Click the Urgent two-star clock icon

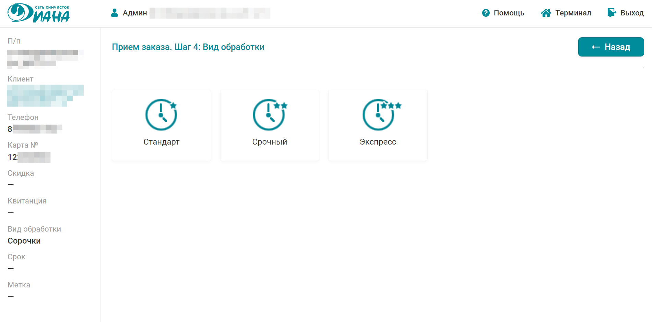coord(270,115)
